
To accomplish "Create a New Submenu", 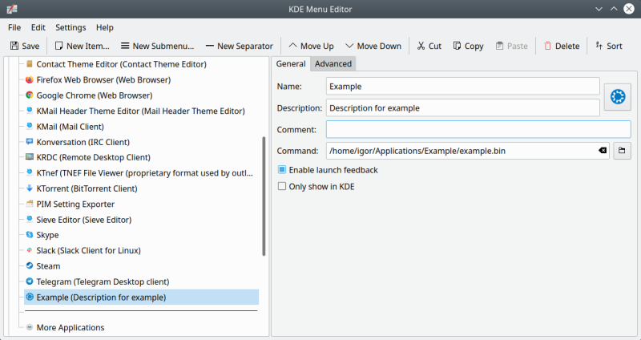I will coord(157,46).
